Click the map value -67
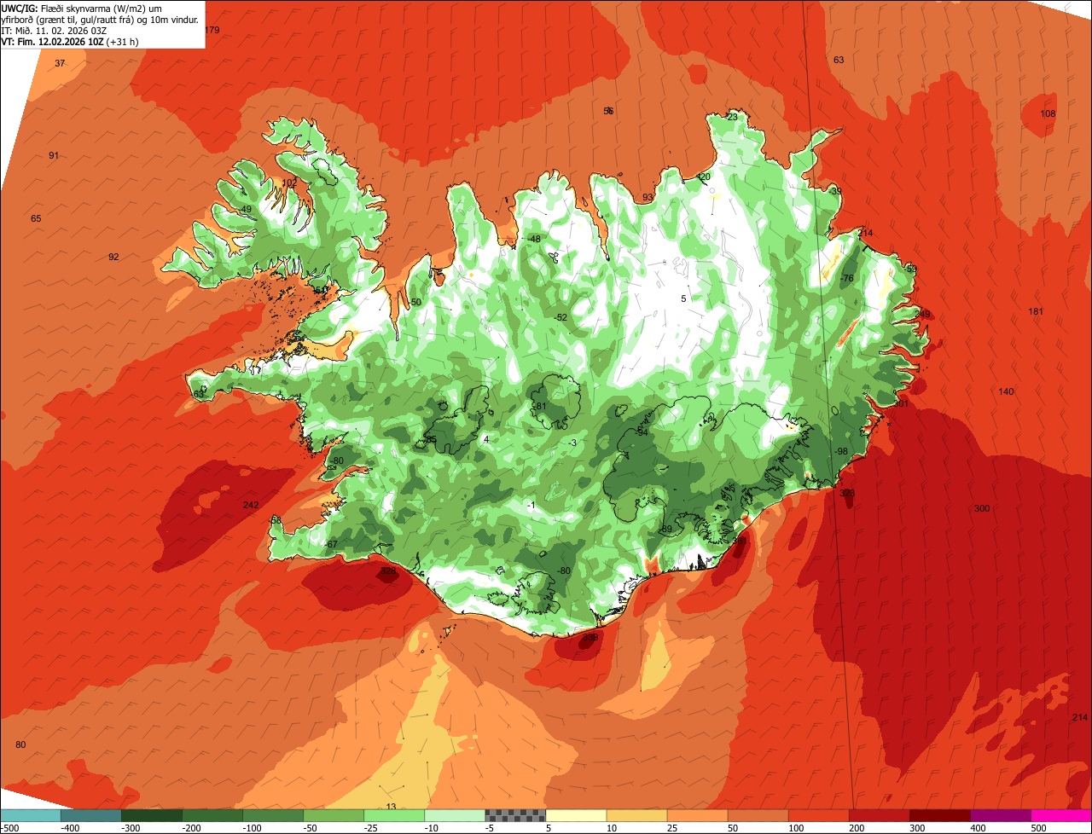The width and height of the screenshot is (1092, 834). [x=331, y=544]
